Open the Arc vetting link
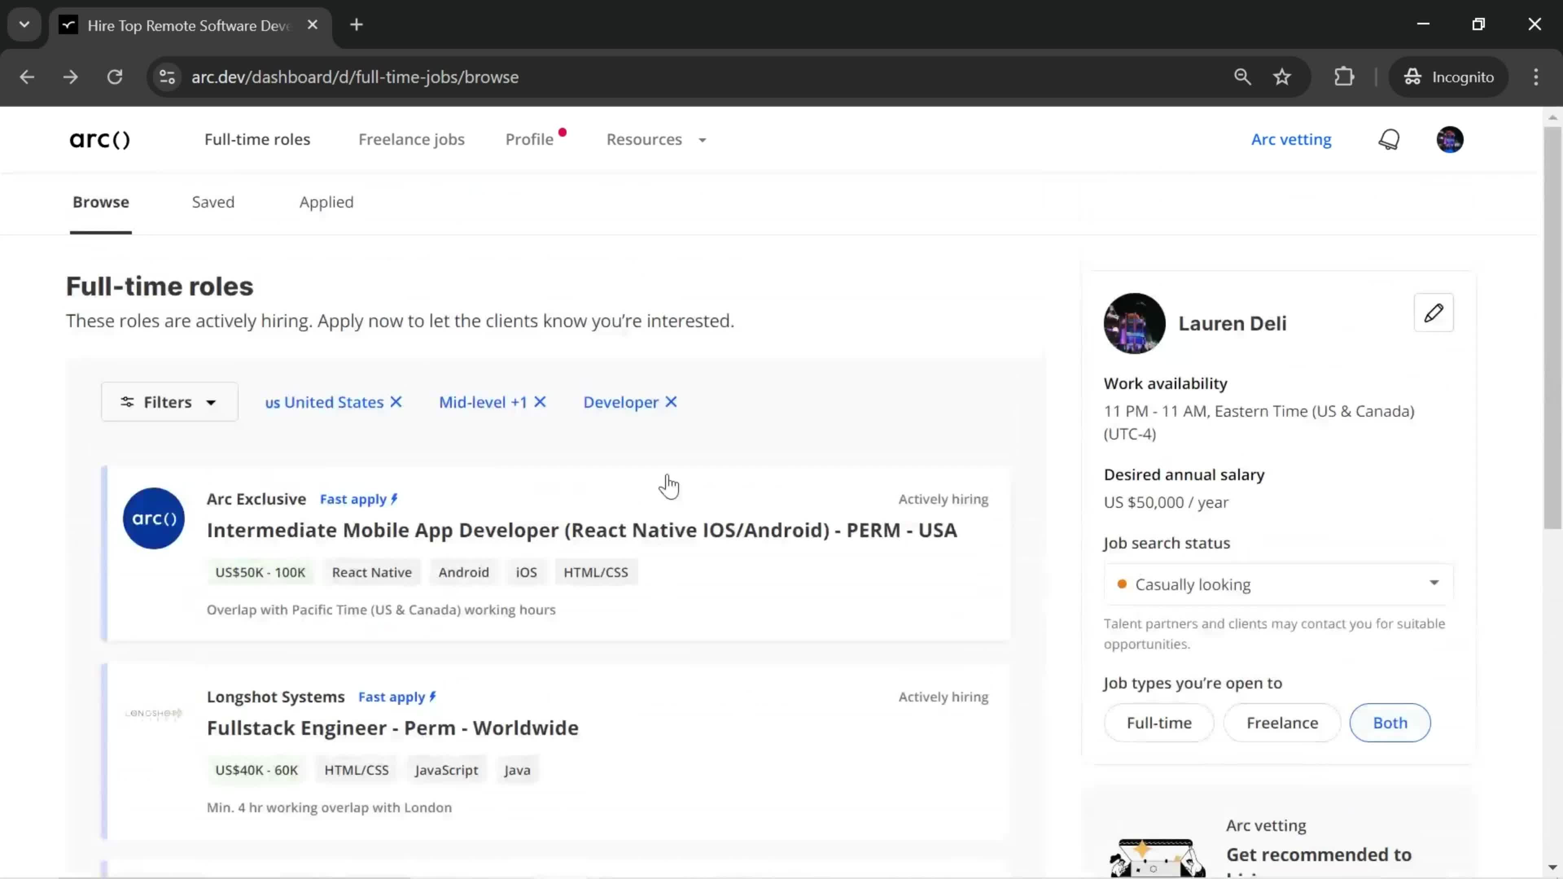This screenshot has width=1563, height=879. pos(1291,140)
